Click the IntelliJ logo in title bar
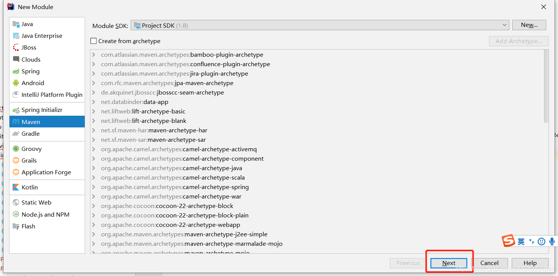558x276 pixels. 11,7
